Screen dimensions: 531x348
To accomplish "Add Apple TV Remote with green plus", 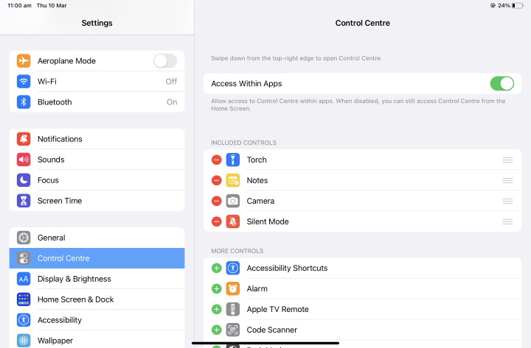I will 216,309.
